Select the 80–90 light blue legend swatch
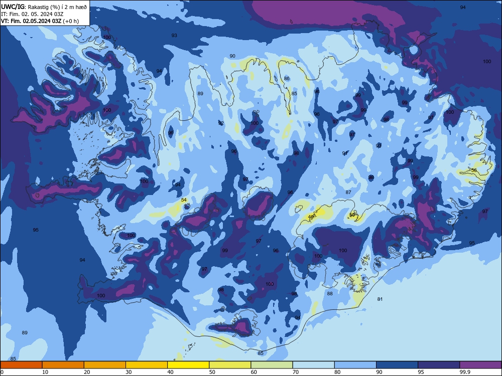 coord(355,365)
